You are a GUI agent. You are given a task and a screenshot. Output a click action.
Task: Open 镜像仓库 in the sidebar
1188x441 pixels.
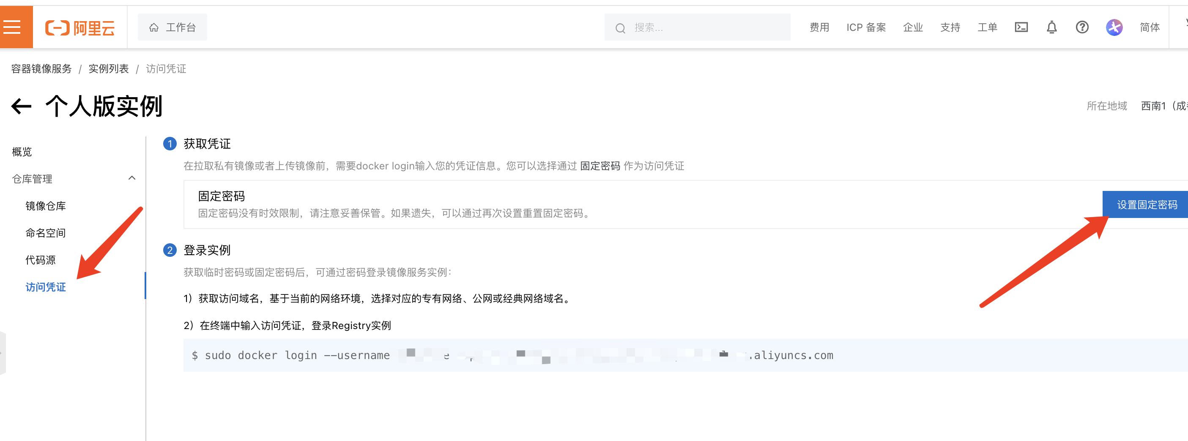tap(46, 206)
